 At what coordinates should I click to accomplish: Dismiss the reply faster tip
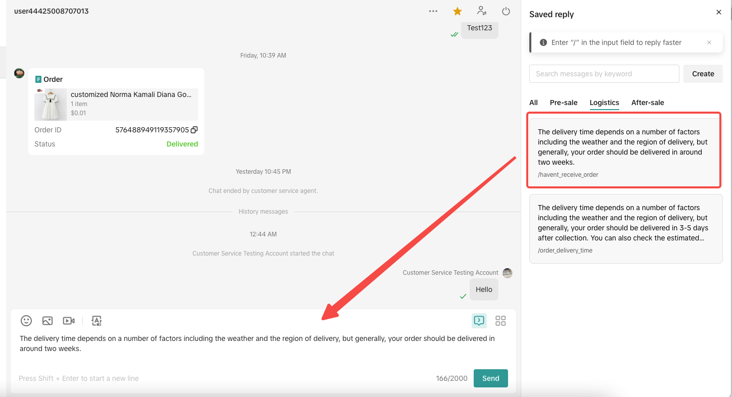click(x=709, y=42)
